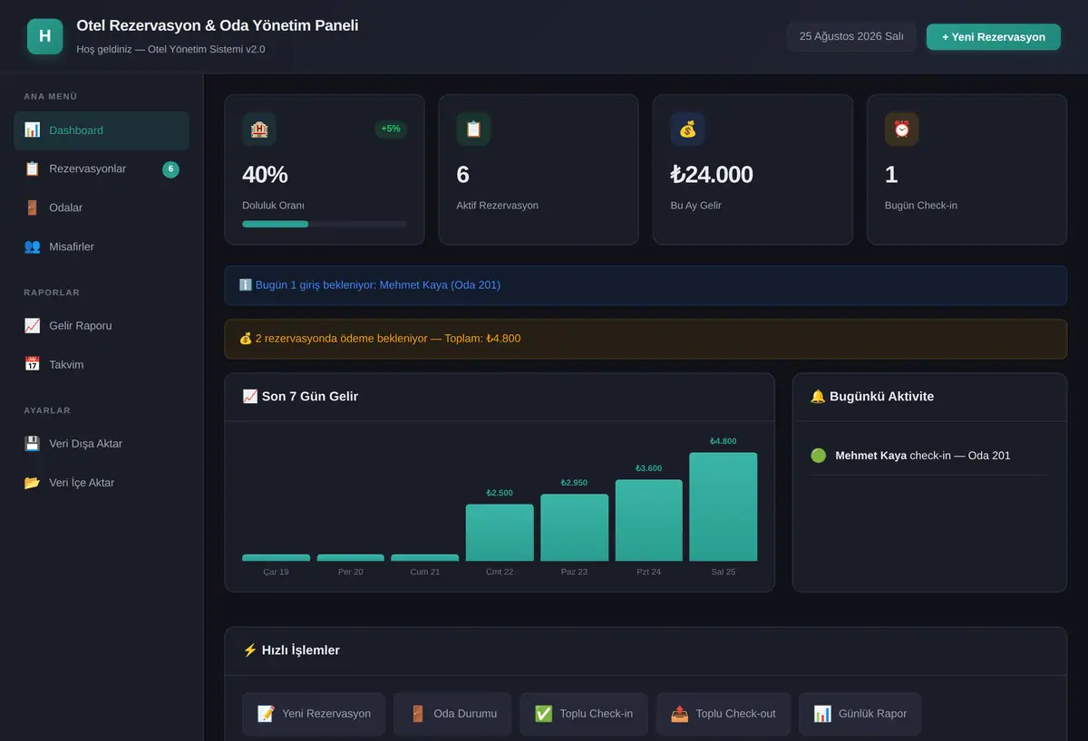Click the ₺24.000 monthly revenue value

(712, 175)
